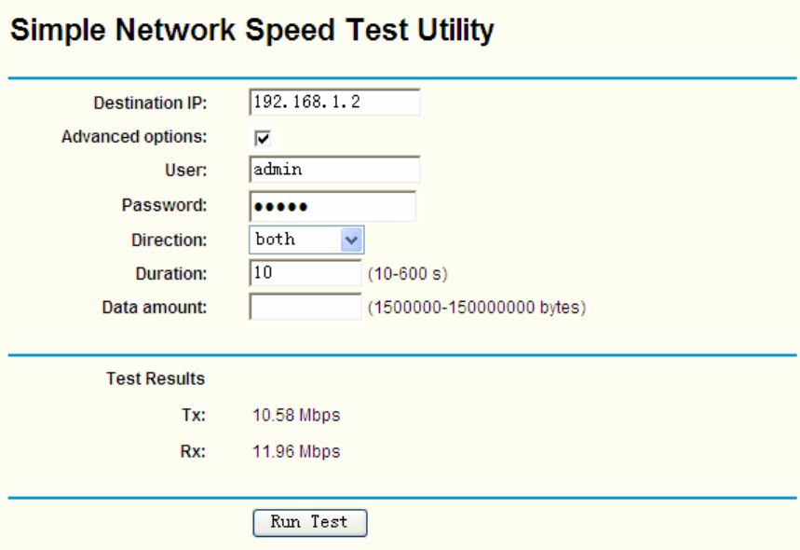800x550 pixels.
Task: Focus the empty Data amount field
Action: click(305, 307)
